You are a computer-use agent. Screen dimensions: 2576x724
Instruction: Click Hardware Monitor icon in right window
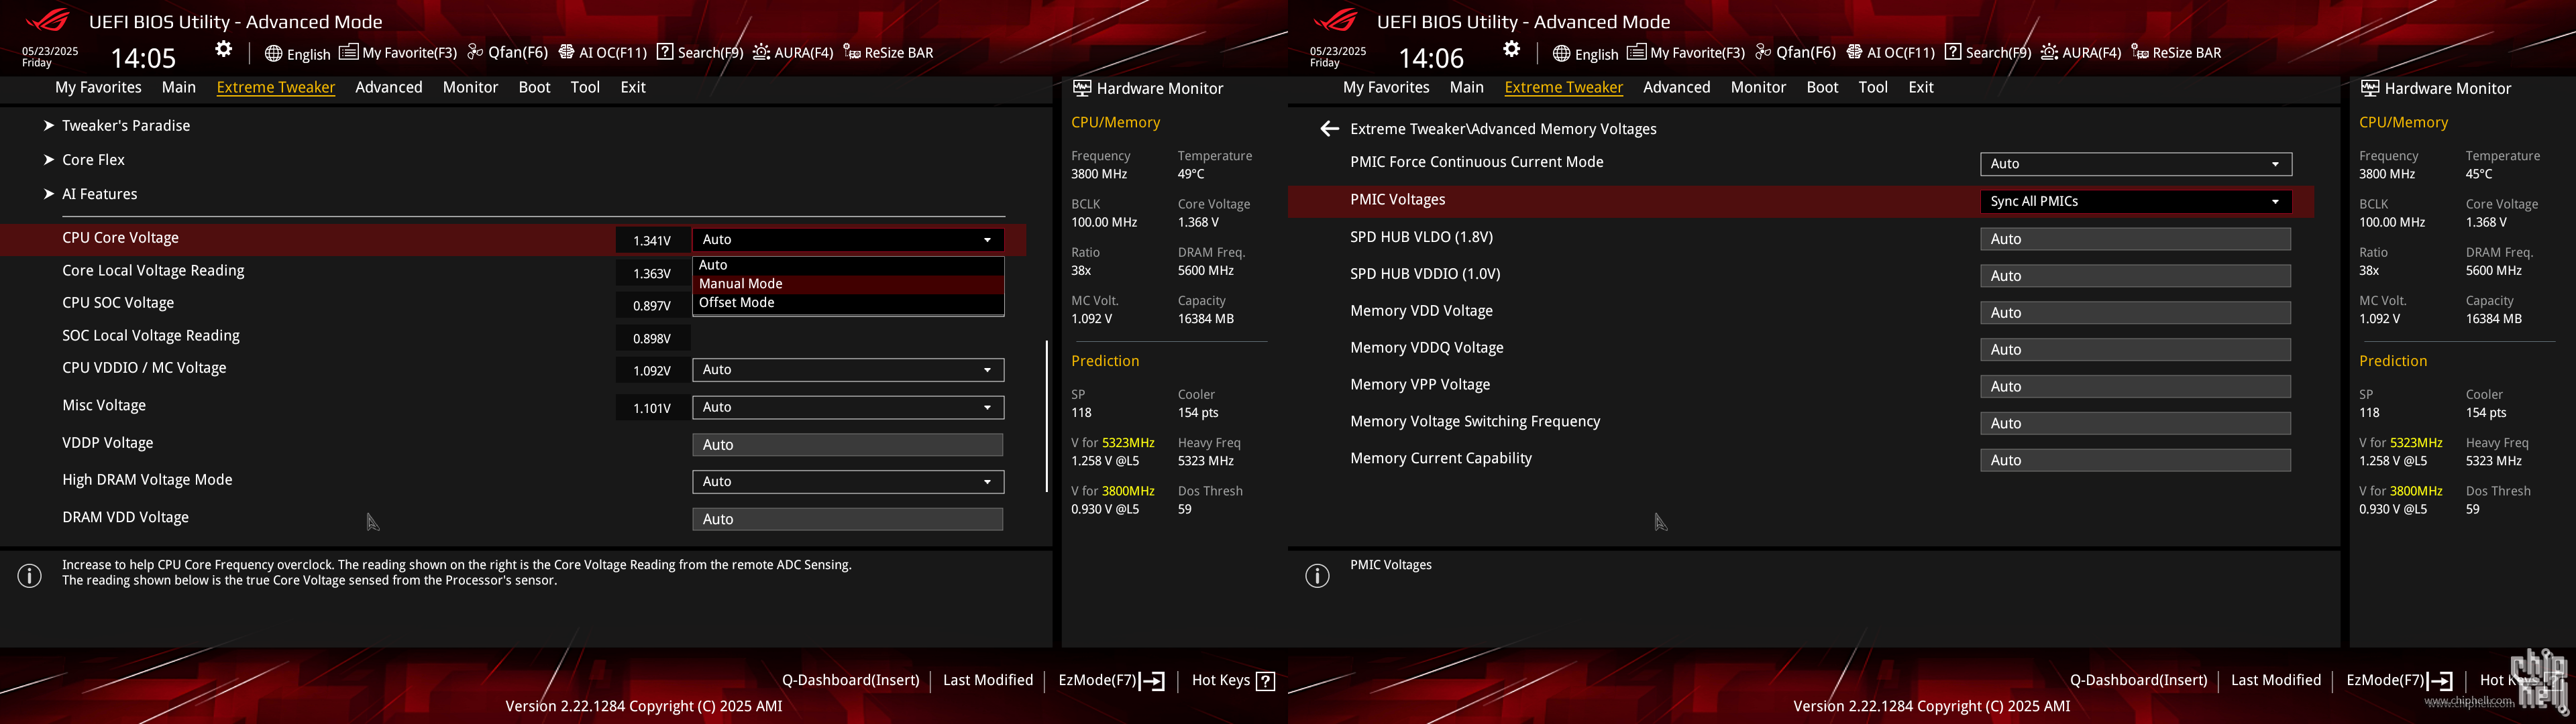click(2369, 88)
